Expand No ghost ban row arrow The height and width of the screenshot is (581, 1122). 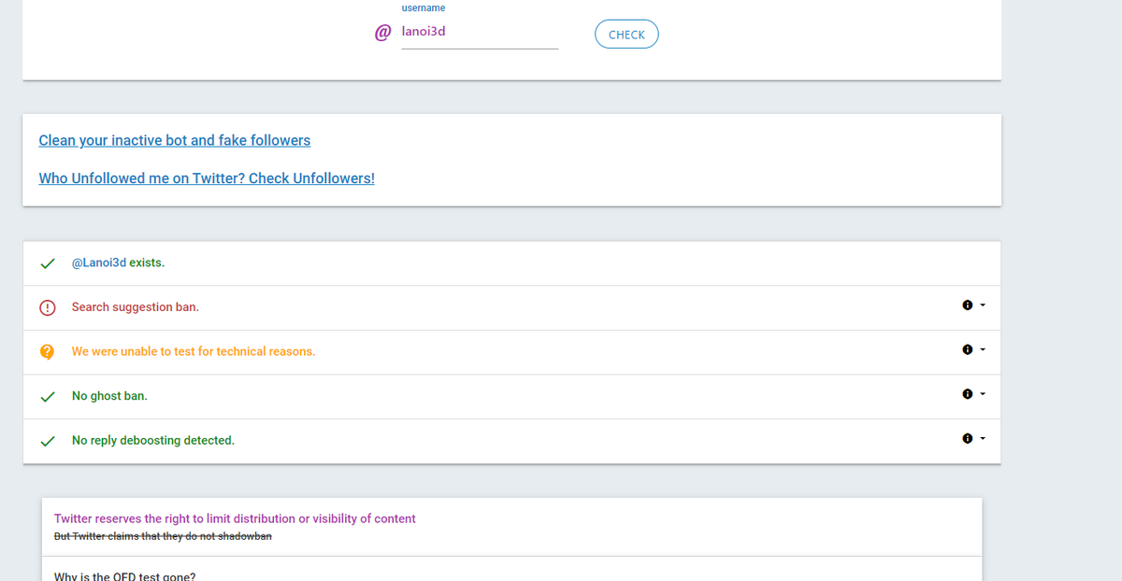(983, 394)
